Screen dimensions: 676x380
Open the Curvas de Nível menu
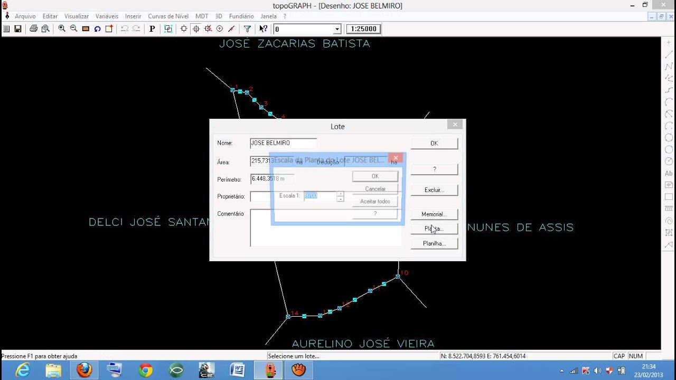pyautogui.click(x=168, y=16)
